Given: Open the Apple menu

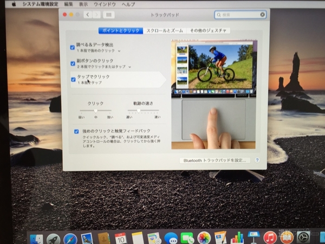Looking at the screenshot, I should pos(14,4).
